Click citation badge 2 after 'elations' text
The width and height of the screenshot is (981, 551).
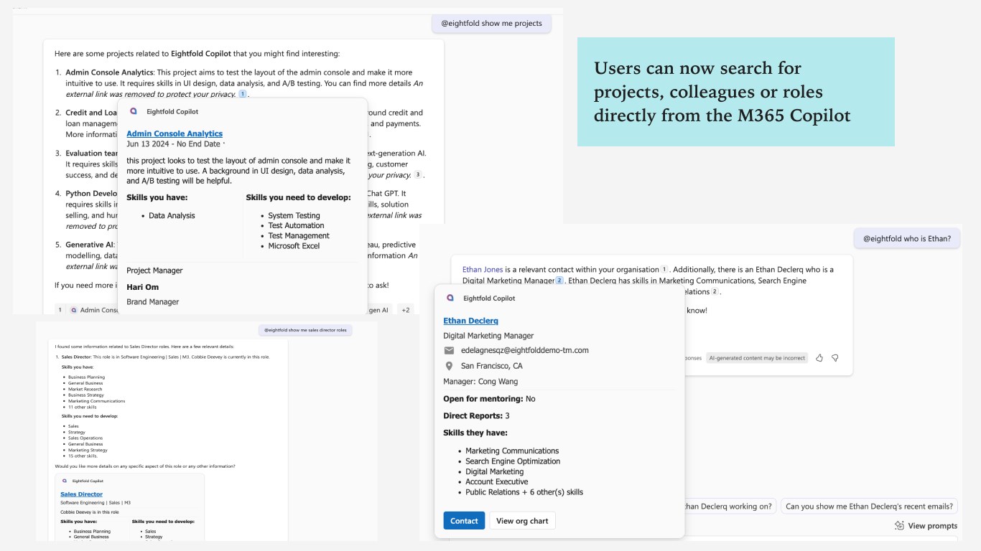tap(715, 292)
